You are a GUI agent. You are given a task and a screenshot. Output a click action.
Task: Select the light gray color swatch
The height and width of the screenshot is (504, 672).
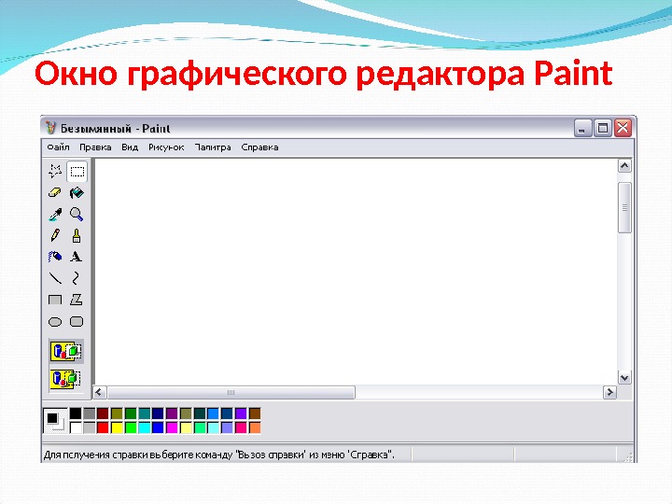pyautogui.click(x=90, y=427)
